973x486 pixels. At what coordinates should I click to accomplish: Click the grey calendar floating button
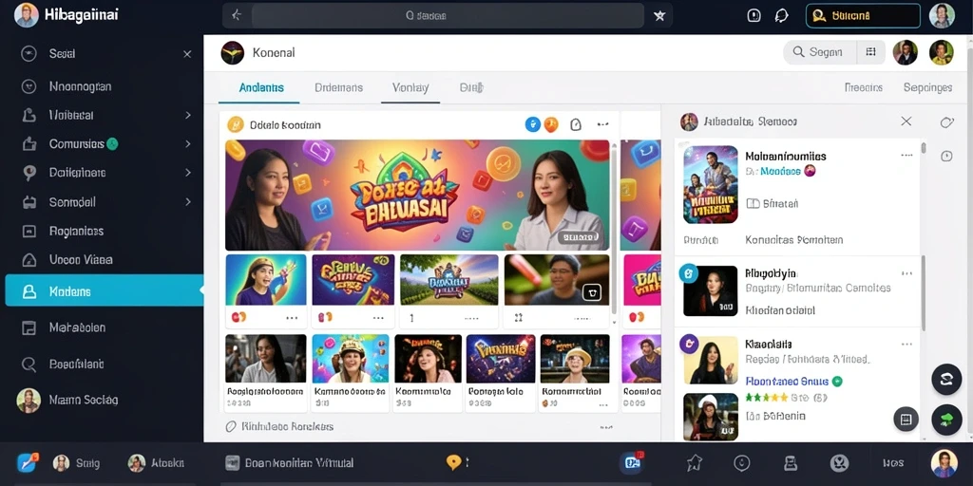coord(906,420)
